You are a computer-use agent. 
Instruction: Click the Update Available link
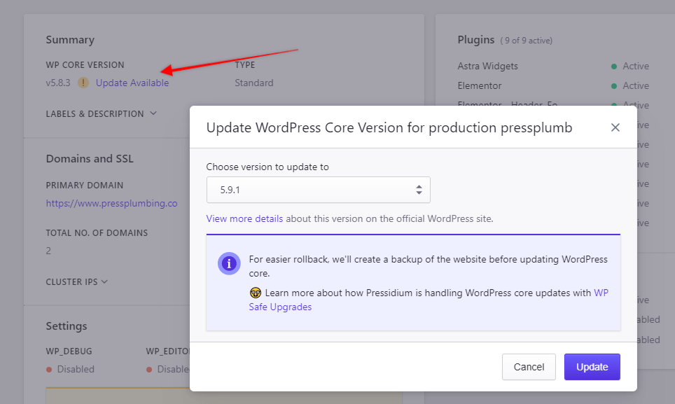click(132, 83)
